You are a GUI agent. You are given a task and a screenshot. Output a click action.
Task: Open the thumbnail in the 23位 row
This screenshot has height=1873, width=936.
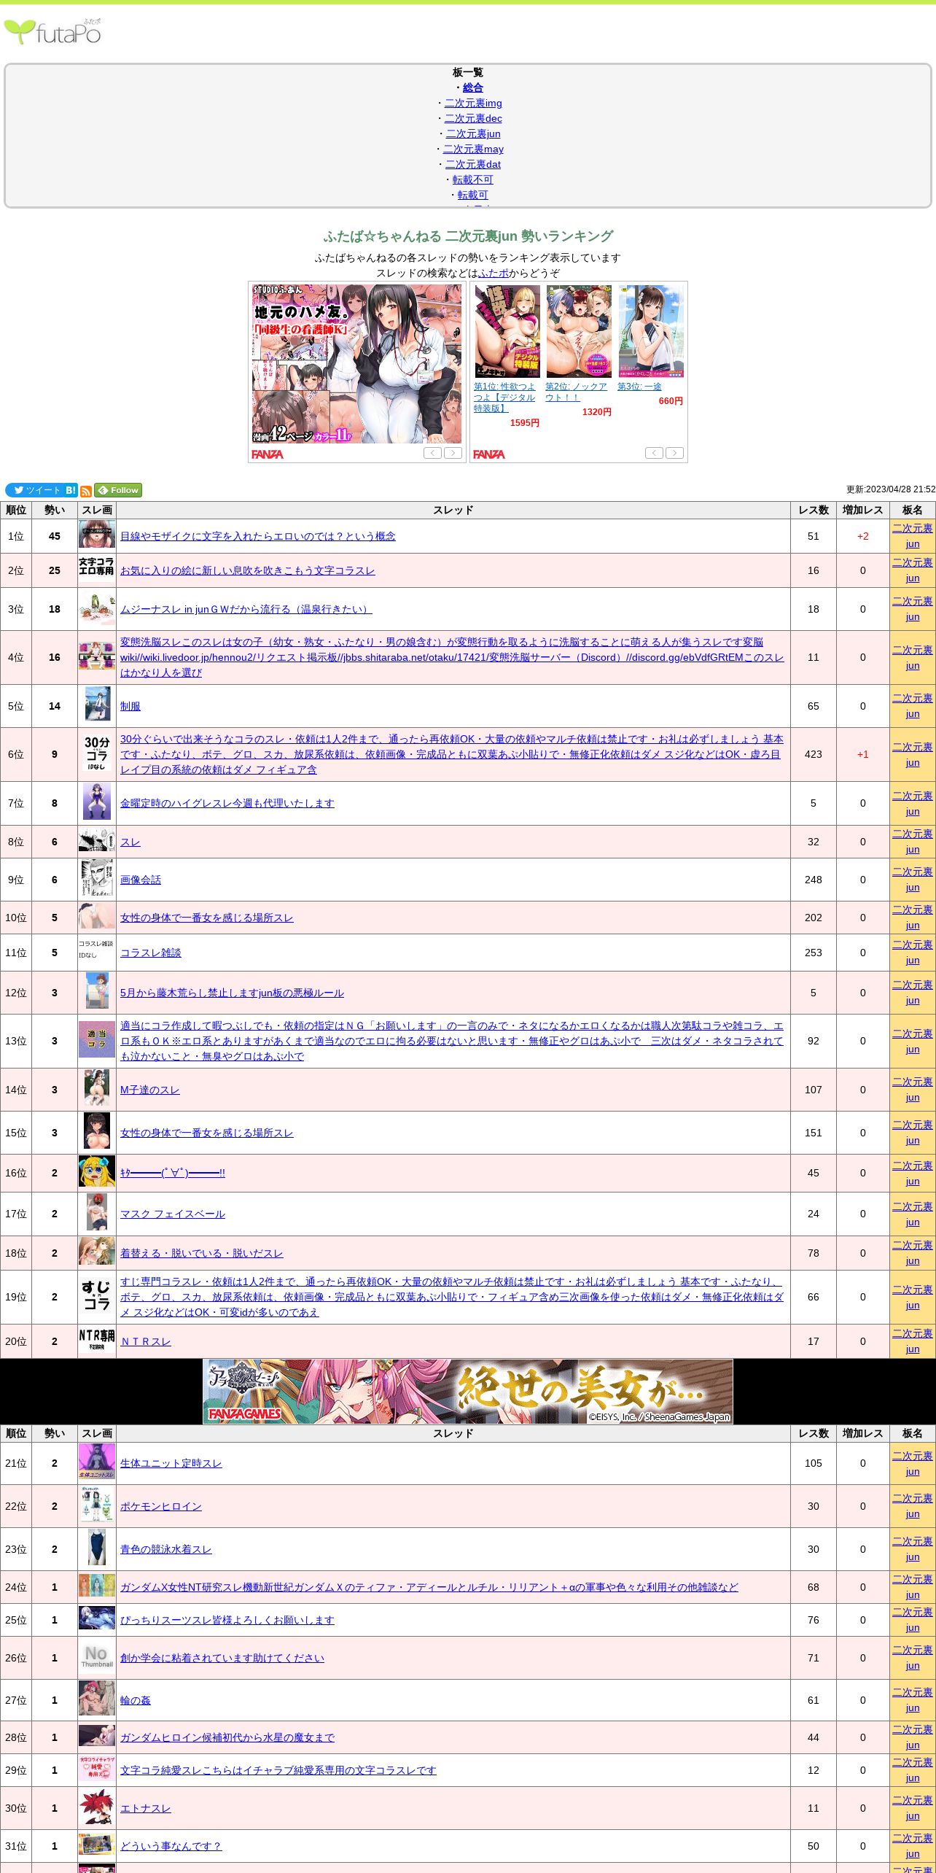point(97,1548)
